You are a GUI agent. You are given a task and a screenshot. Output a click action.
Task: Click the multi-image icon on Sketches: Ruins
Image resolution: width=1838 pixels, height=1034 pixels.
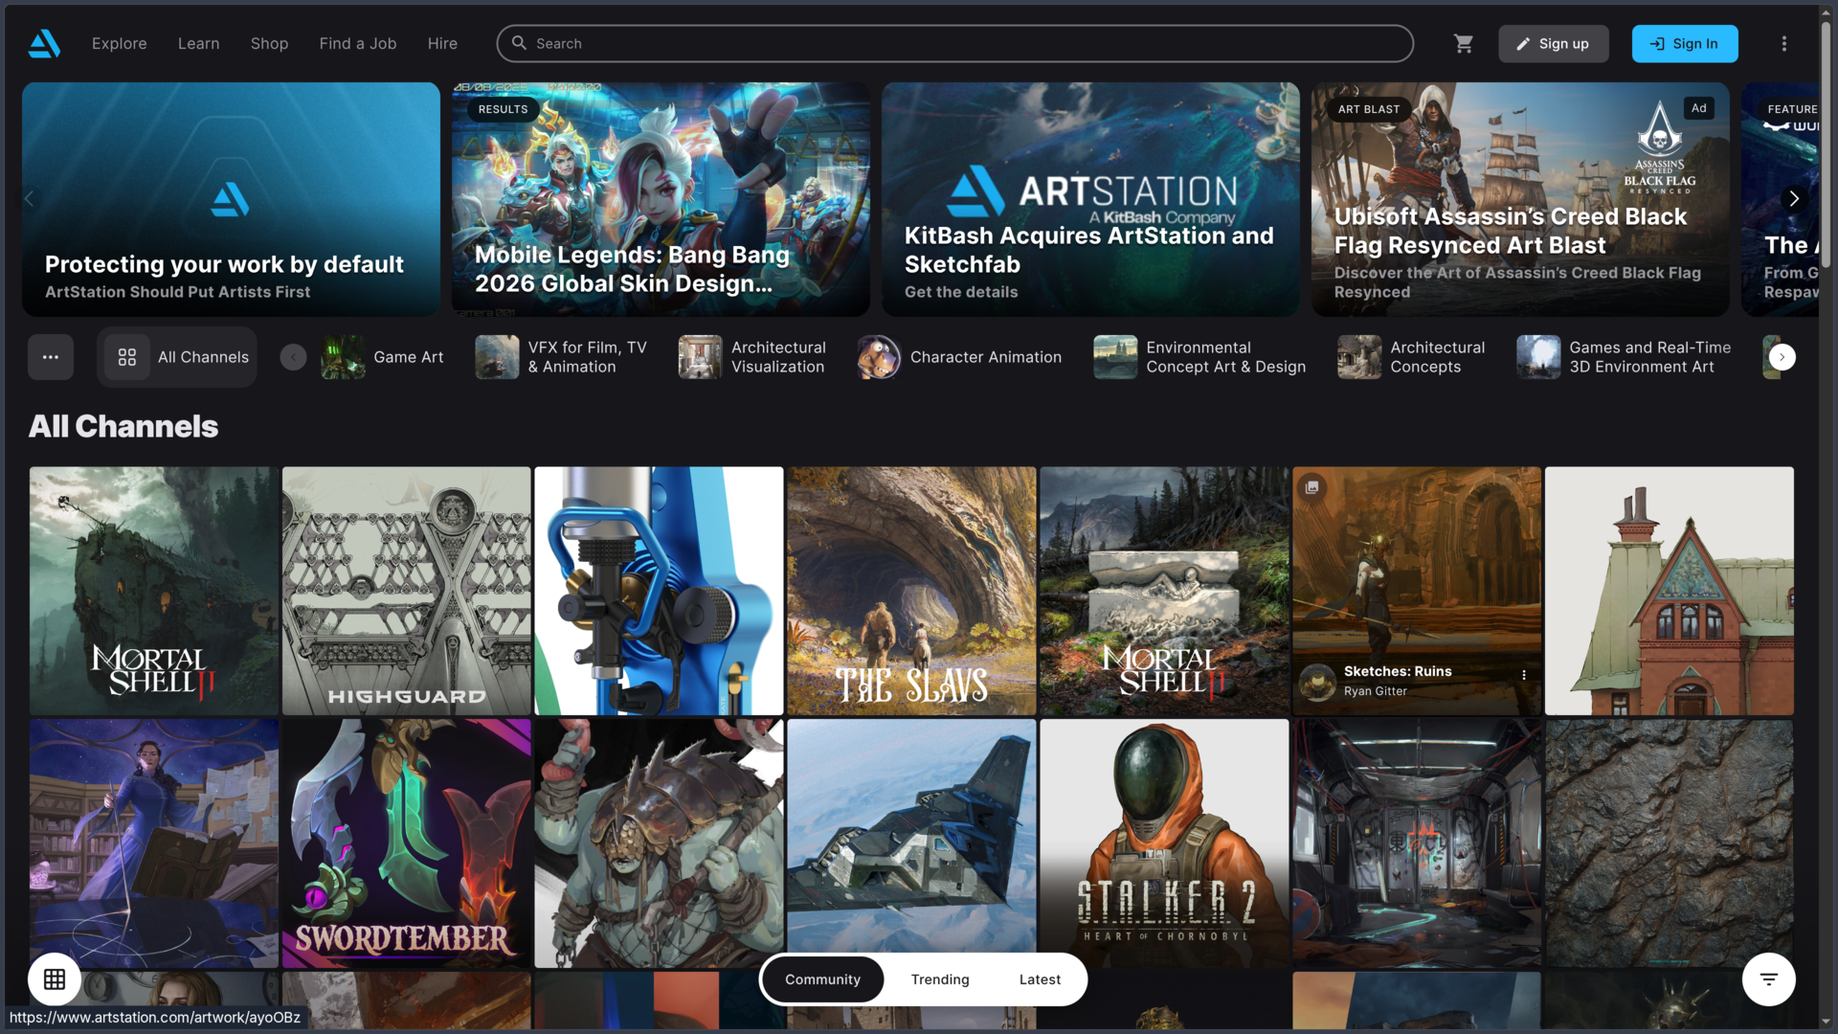(x=1312, y=486)
